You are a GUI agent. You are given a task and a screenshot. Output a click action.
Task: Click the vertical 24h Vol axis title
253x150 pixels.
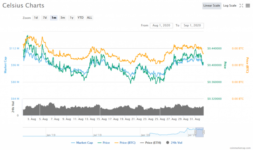click(13, 107)
